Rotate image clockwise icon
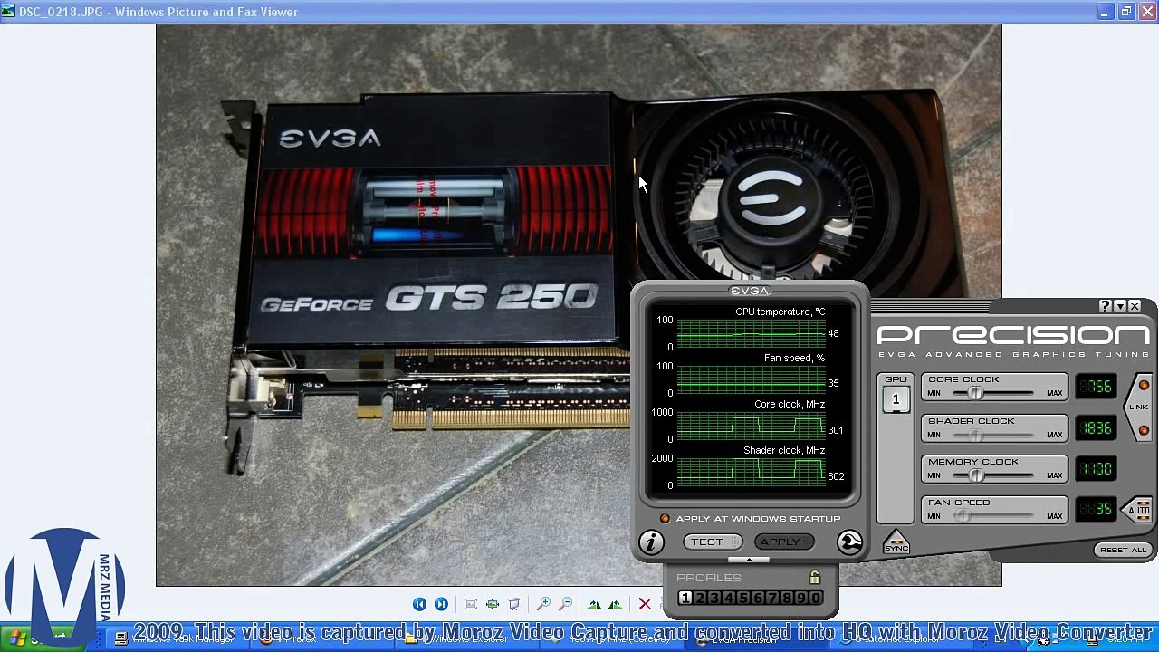The image size is (1159, 652). [x=594, y=604]
